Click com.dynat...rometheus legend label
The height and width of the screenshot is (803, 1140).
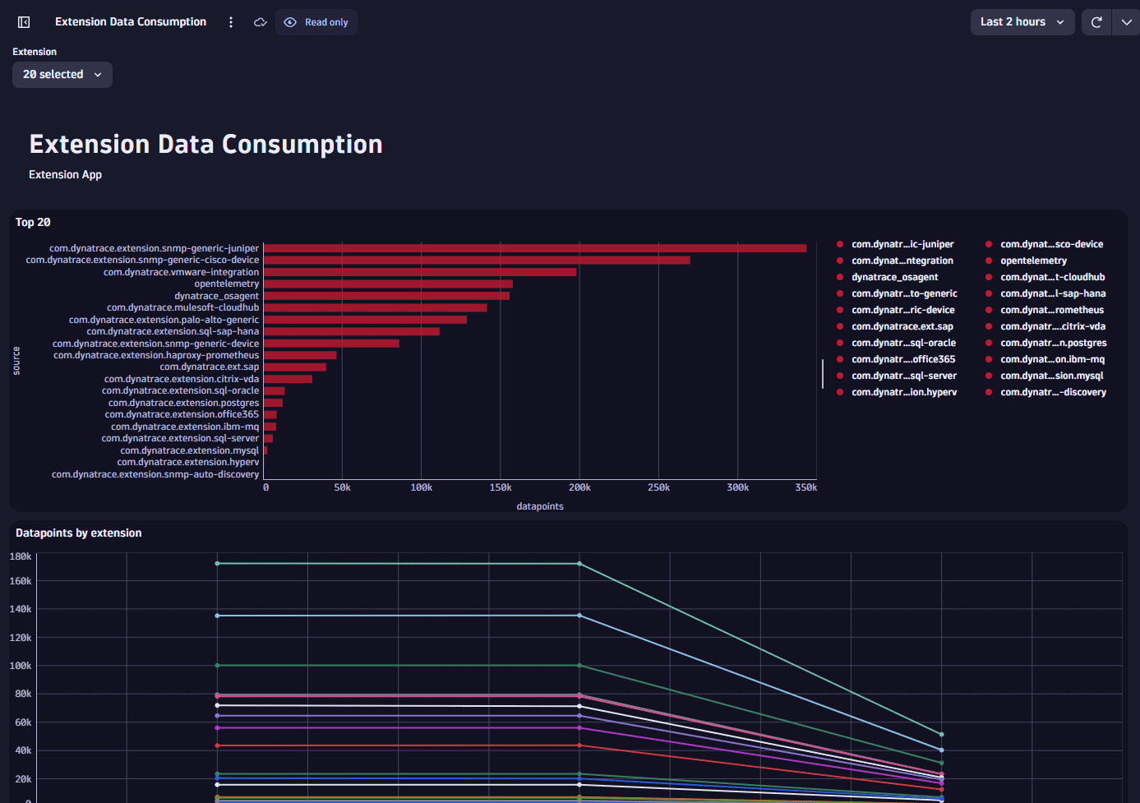(x=1052, y=310)
